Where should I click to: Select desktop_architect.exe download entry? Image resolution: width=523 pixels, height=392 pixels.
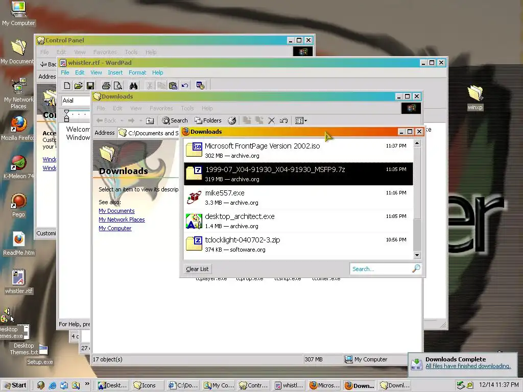(298, 220)
